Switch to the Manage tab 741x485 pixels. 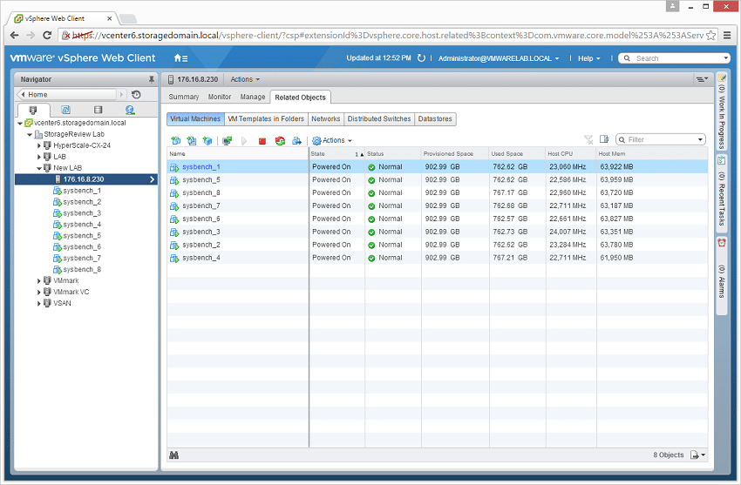252,97
